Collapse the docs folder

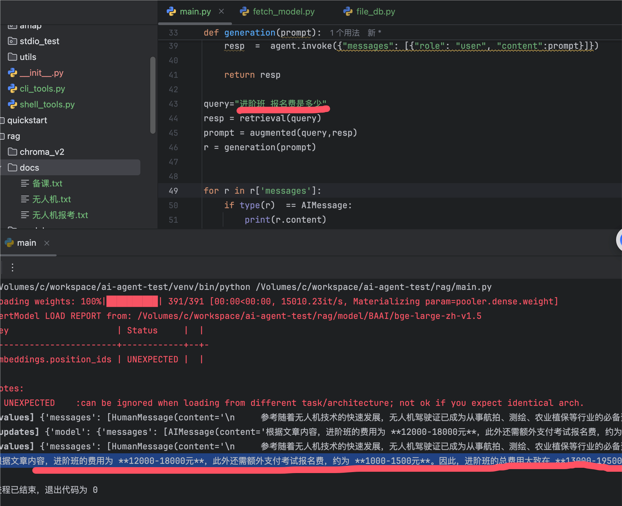(1, 168)
